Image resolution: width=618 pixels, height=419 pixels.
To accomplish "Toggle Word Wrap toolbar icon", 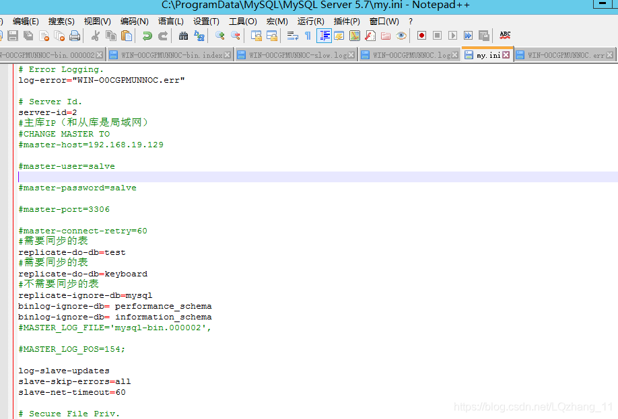I will pos(292,36).
